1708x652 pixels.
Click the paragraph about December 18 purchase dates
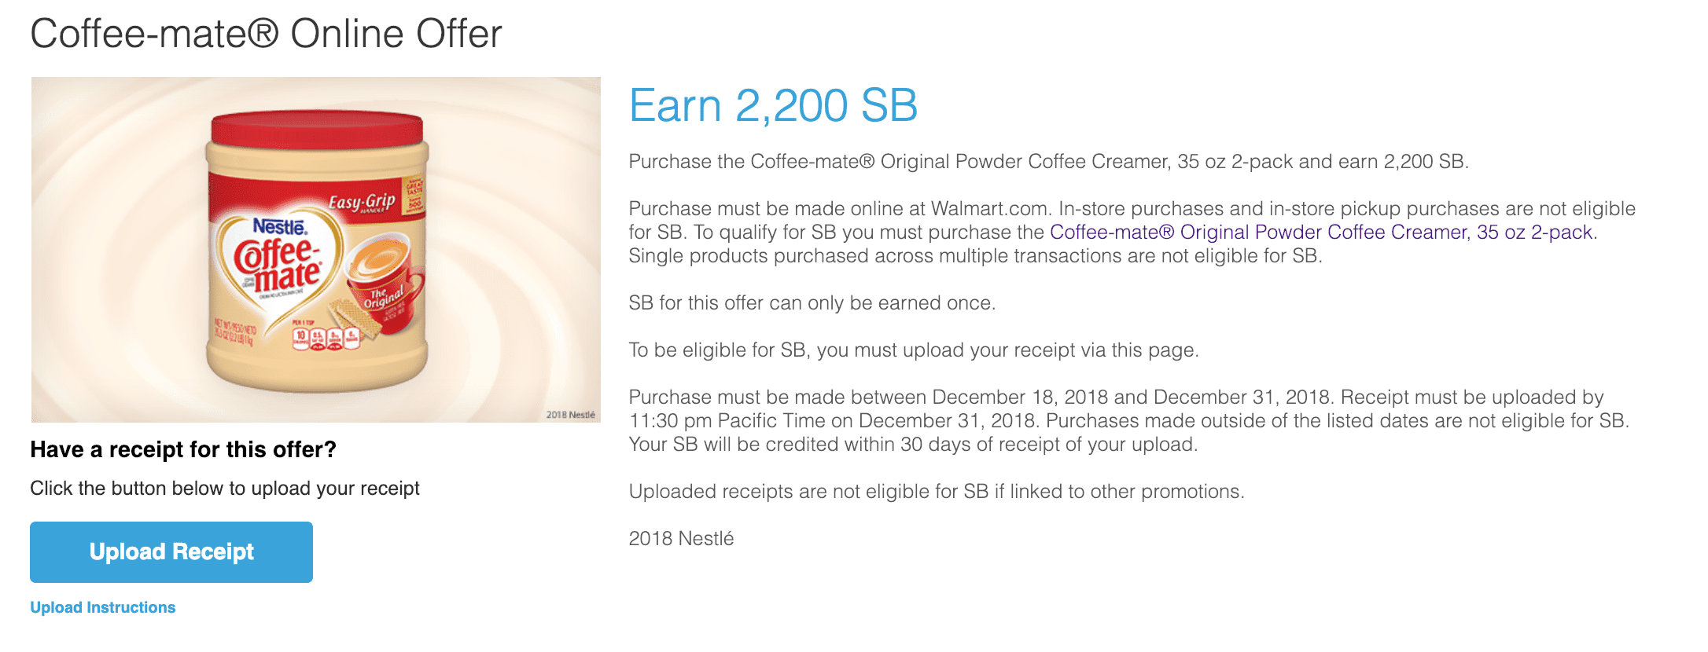1129,420
